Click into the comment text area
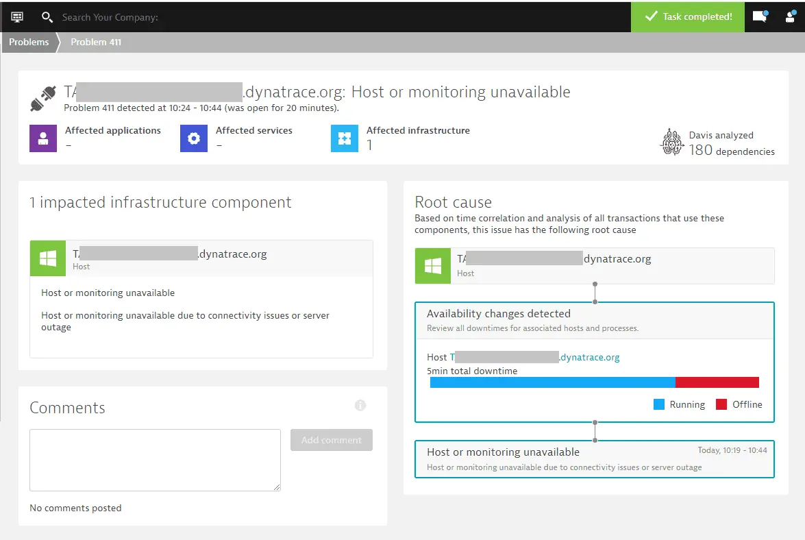Screen dimensions: 805x540 click(155, 460)
